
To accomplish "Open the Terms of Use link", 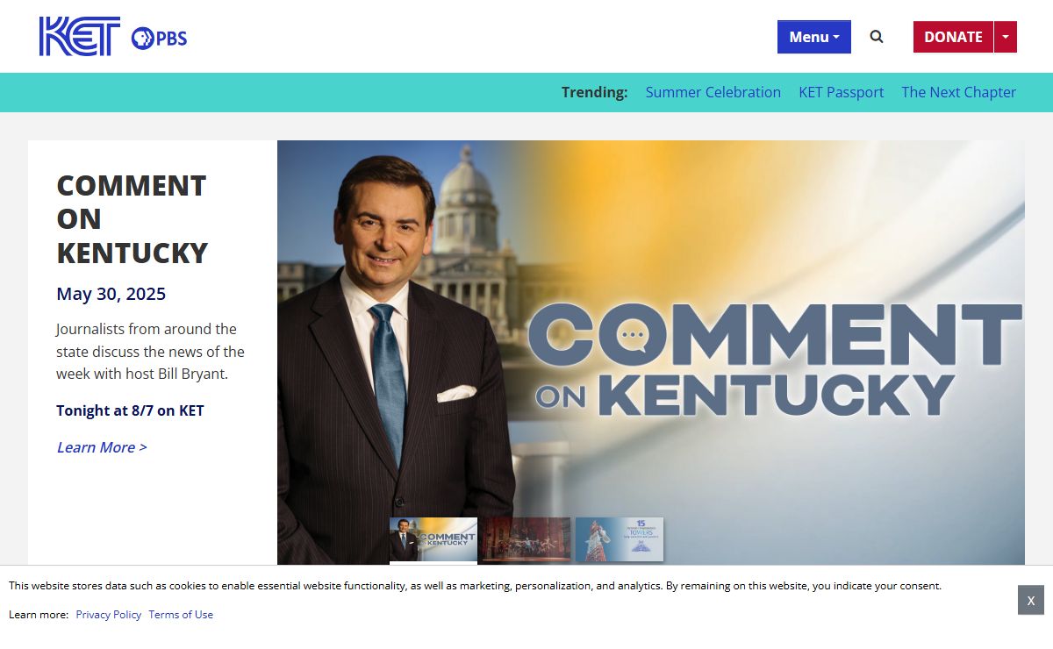I will click(x=181, y=615).
